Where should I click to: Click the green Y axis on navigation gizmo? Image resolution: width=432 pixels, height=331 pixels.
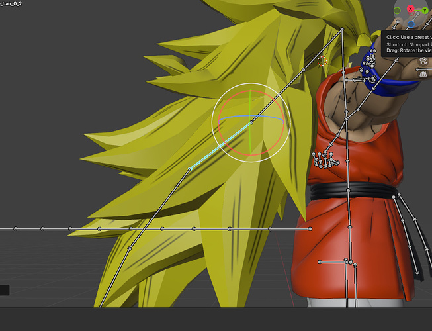425,11
